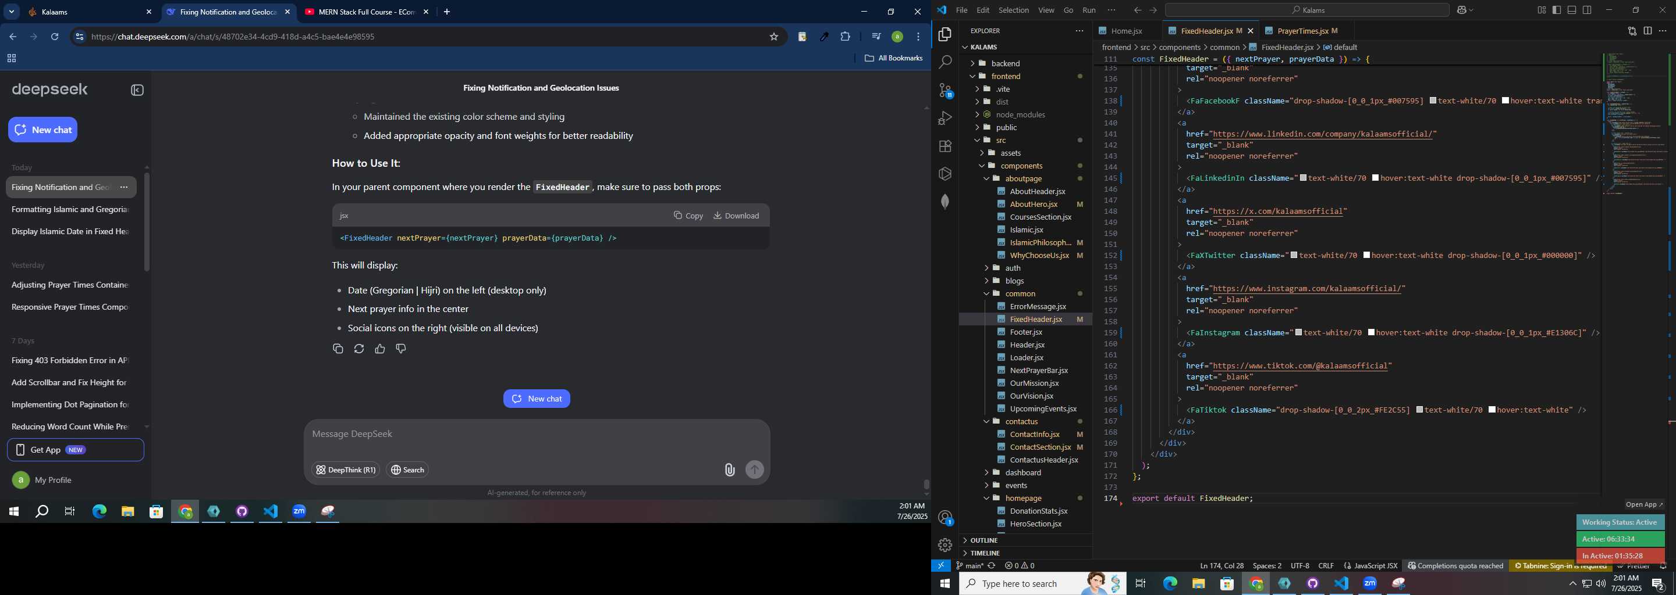Expand the auth folder
The width and height of the screenshot is (1676, 595).
pos(1013,268)
